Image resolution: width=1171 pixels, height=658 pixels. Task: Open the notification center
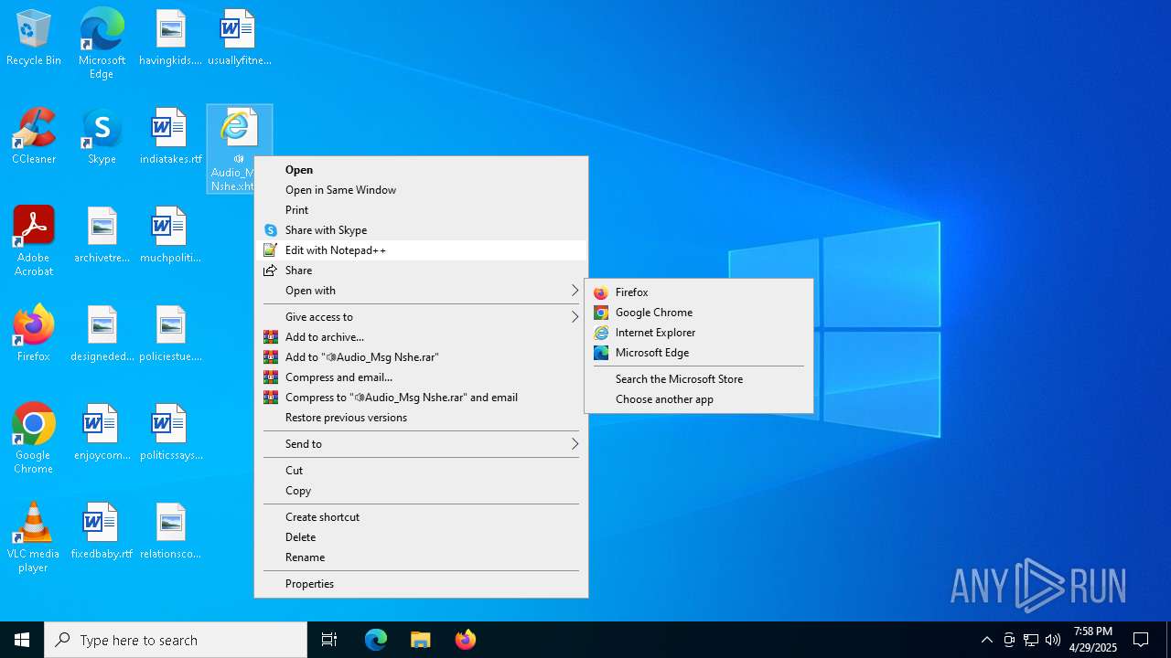click(x=1141, y=640)
